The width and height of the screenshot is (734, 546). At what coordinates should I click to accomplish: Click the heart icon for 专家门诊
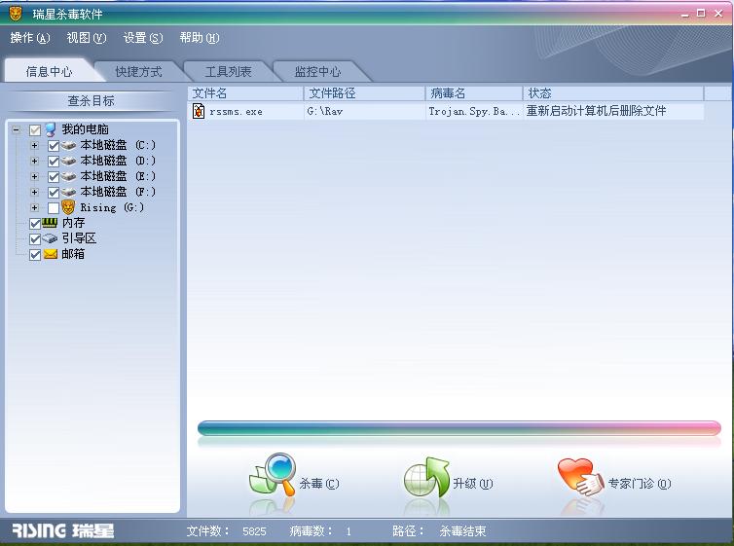pos(580,477)
